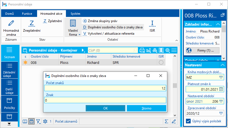Click ISIR ribbon icon
This screenshot has height=128, width=228.
[x=152, y=24]
